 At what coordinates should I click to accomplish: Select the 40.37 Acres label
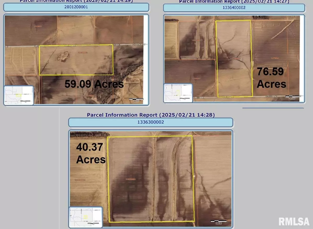pos(91,154)
